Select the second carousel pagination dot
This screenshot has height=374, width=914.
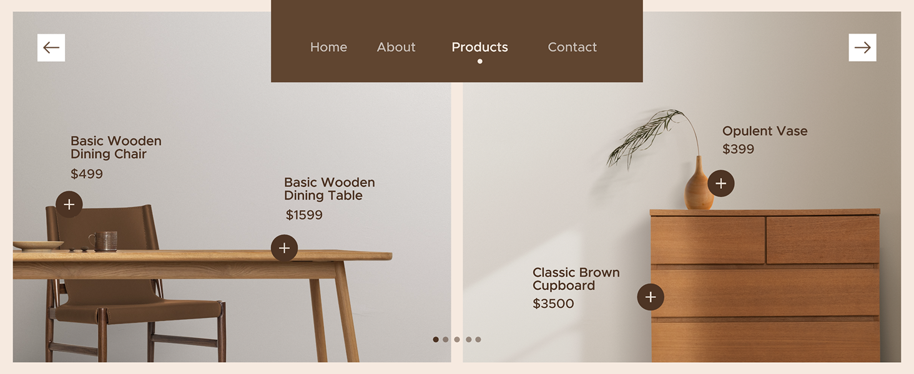446,340
